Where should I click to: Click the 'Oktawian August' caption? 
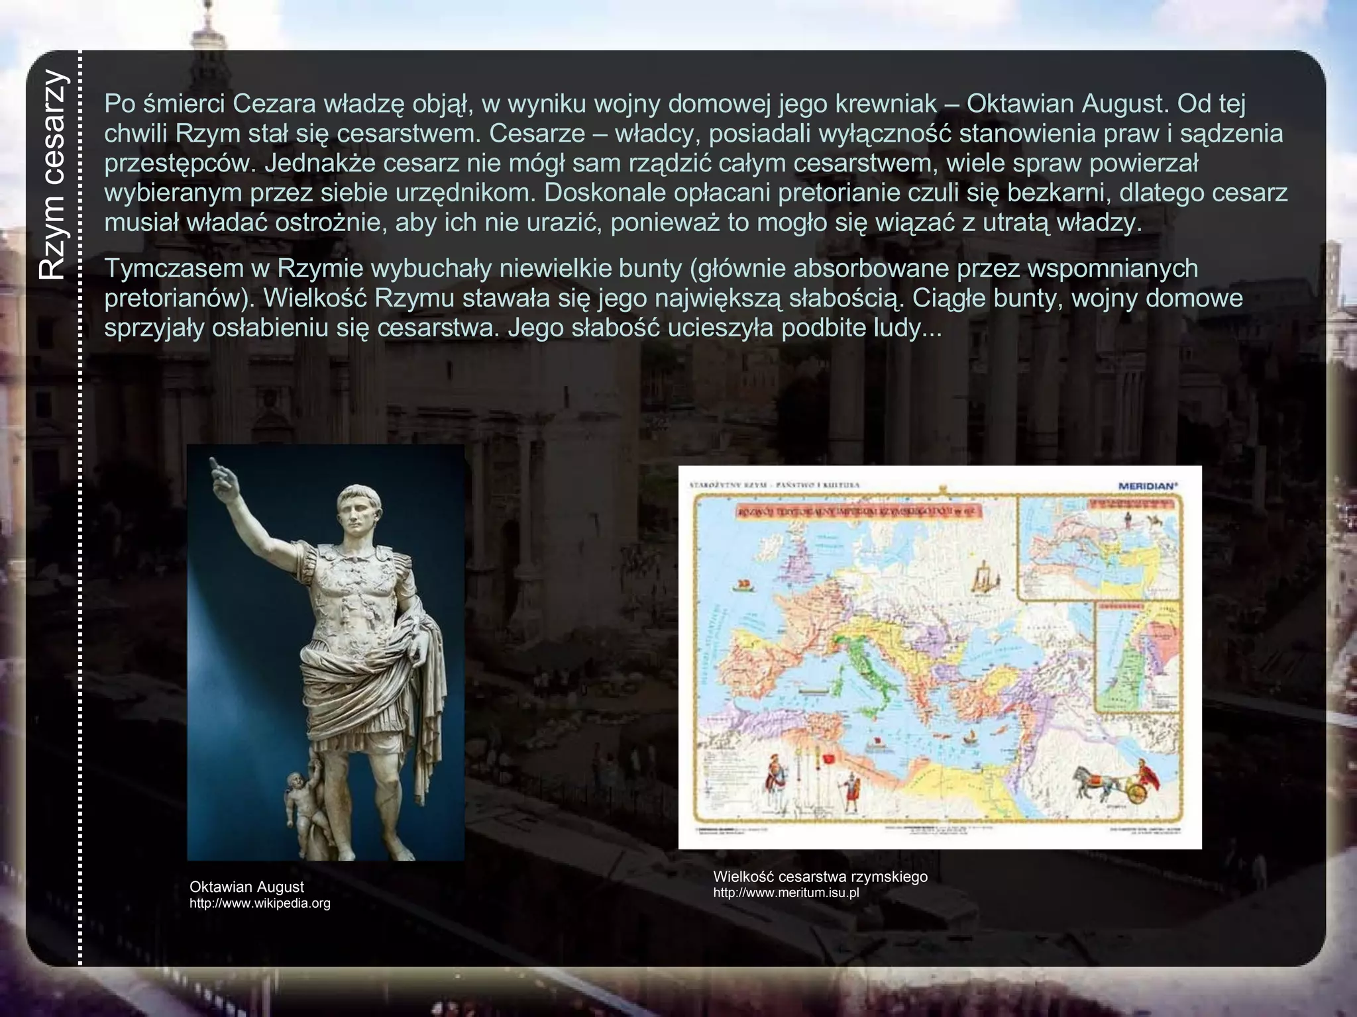246,887
